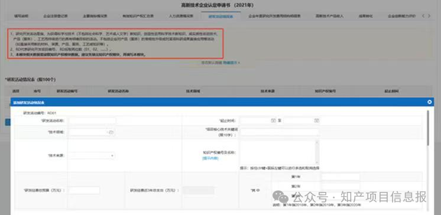Click the 第1年 expenditure input
Image resolution: width=441 pixels, height=215 pixels.
pos(341,177)
